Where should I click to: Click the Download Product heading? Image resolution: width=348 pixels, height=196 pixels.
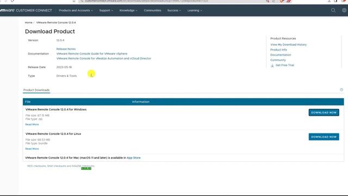[50, 32]
